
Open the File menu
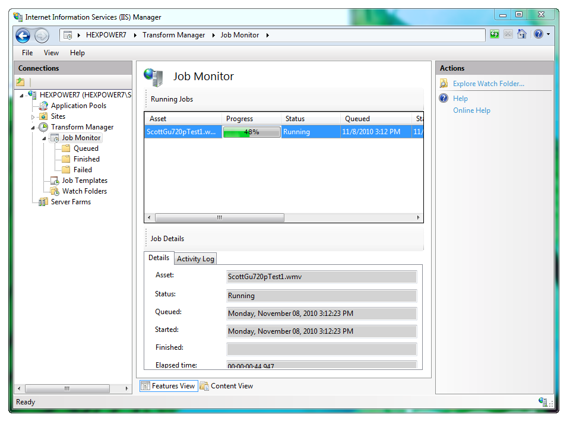(27, 53)
